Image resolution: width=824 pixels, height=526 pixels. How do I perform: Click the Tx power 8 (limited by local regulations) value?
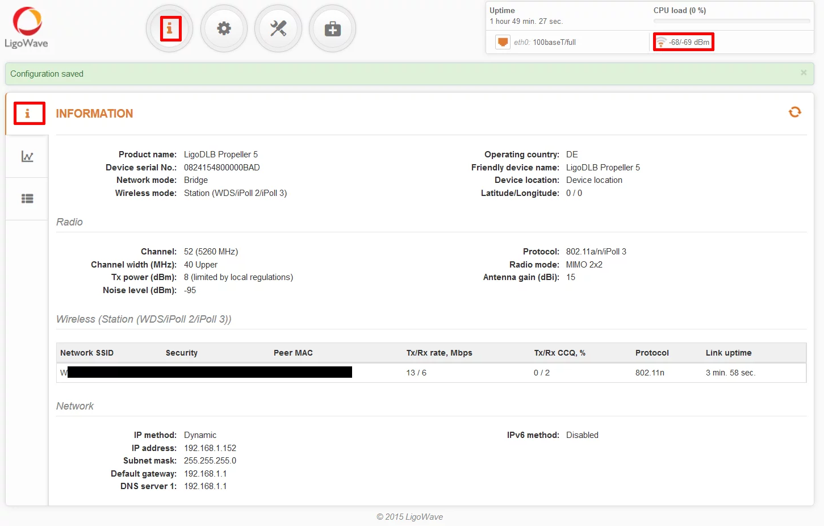pos(239,277)
